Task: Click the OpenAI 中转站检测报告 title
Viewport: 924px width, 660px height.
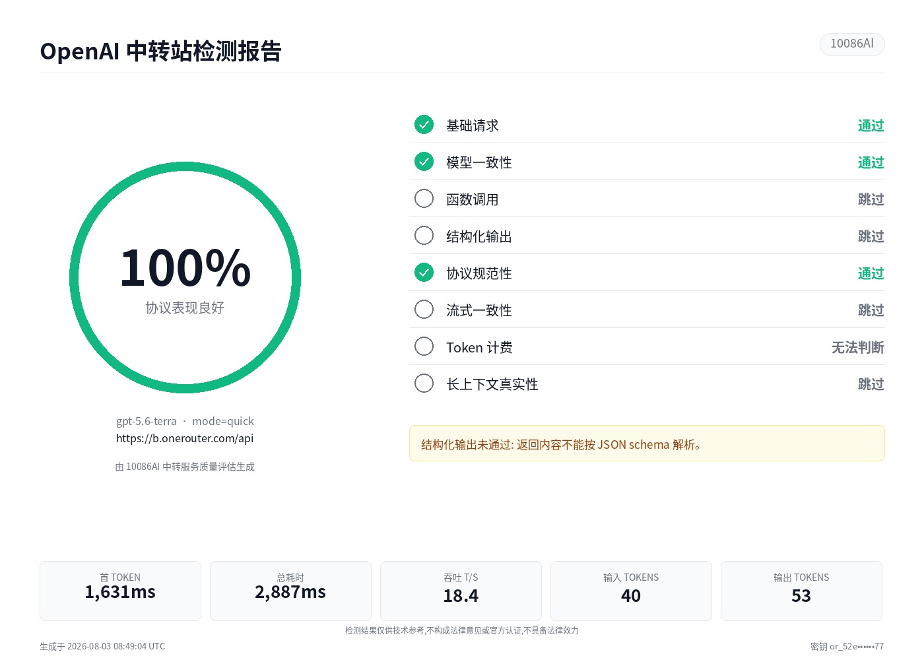Action: click(x=160, y=51)
